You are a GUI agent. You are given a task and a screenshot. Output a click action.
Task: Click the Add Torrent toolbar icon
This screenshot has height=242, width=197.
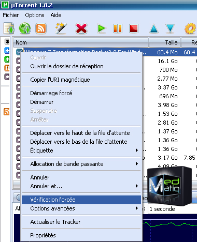click(x=9, y=28)
